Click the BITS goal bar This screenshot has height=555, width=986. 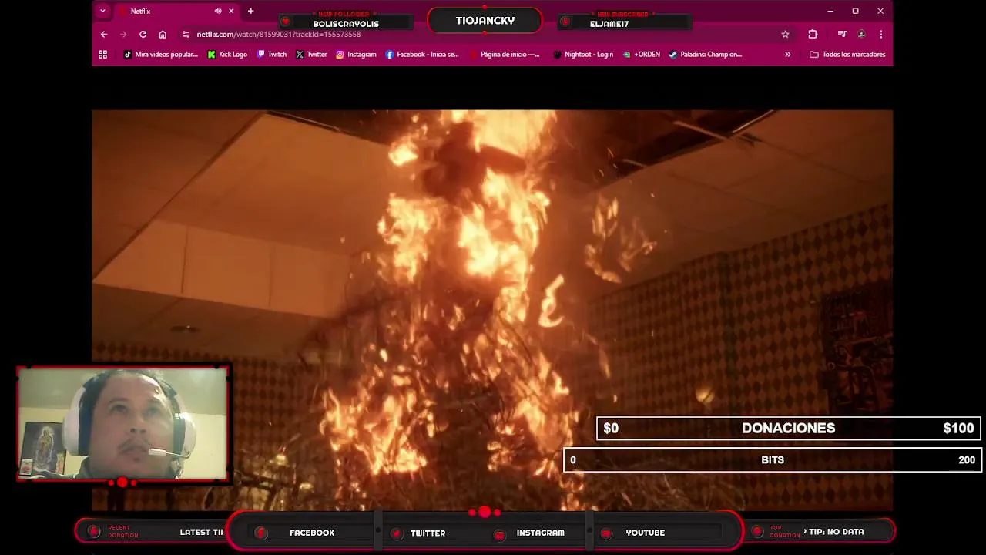click(x=773, y=460)
